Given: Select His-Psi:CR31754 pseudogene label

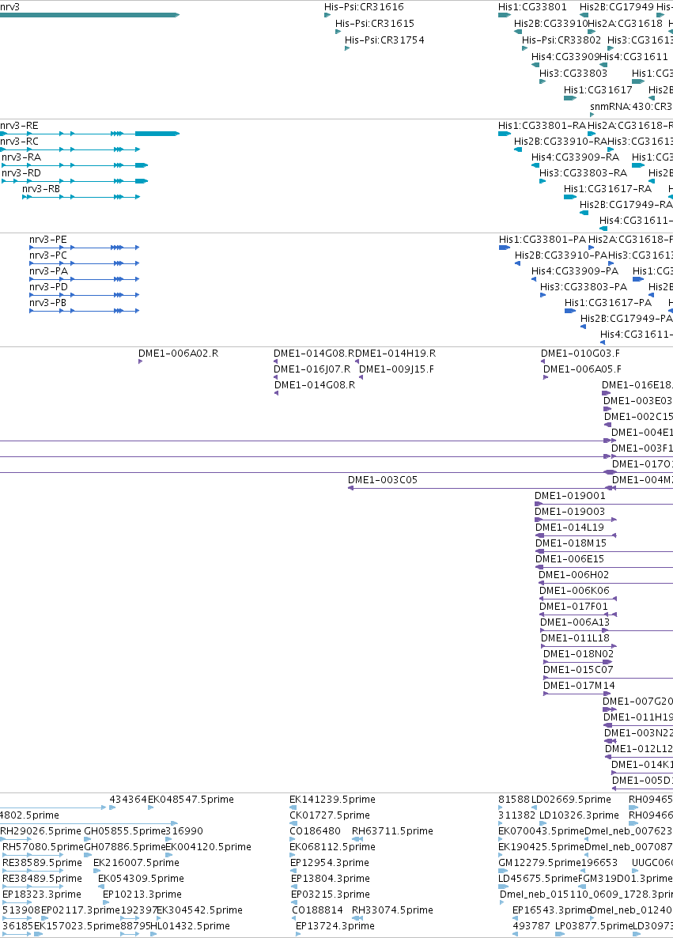Looking at the screenshot, I should pos(384,40).
